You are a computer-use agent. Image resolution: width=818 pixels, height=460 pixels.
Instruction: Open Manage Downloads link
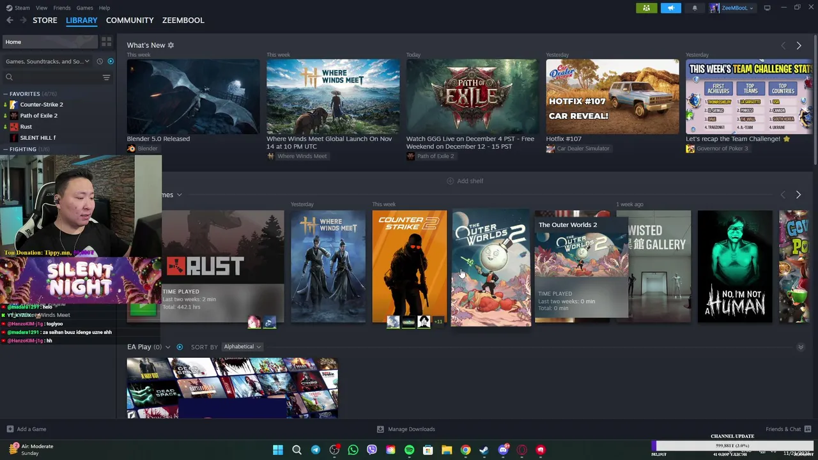(x=412, y=429)
